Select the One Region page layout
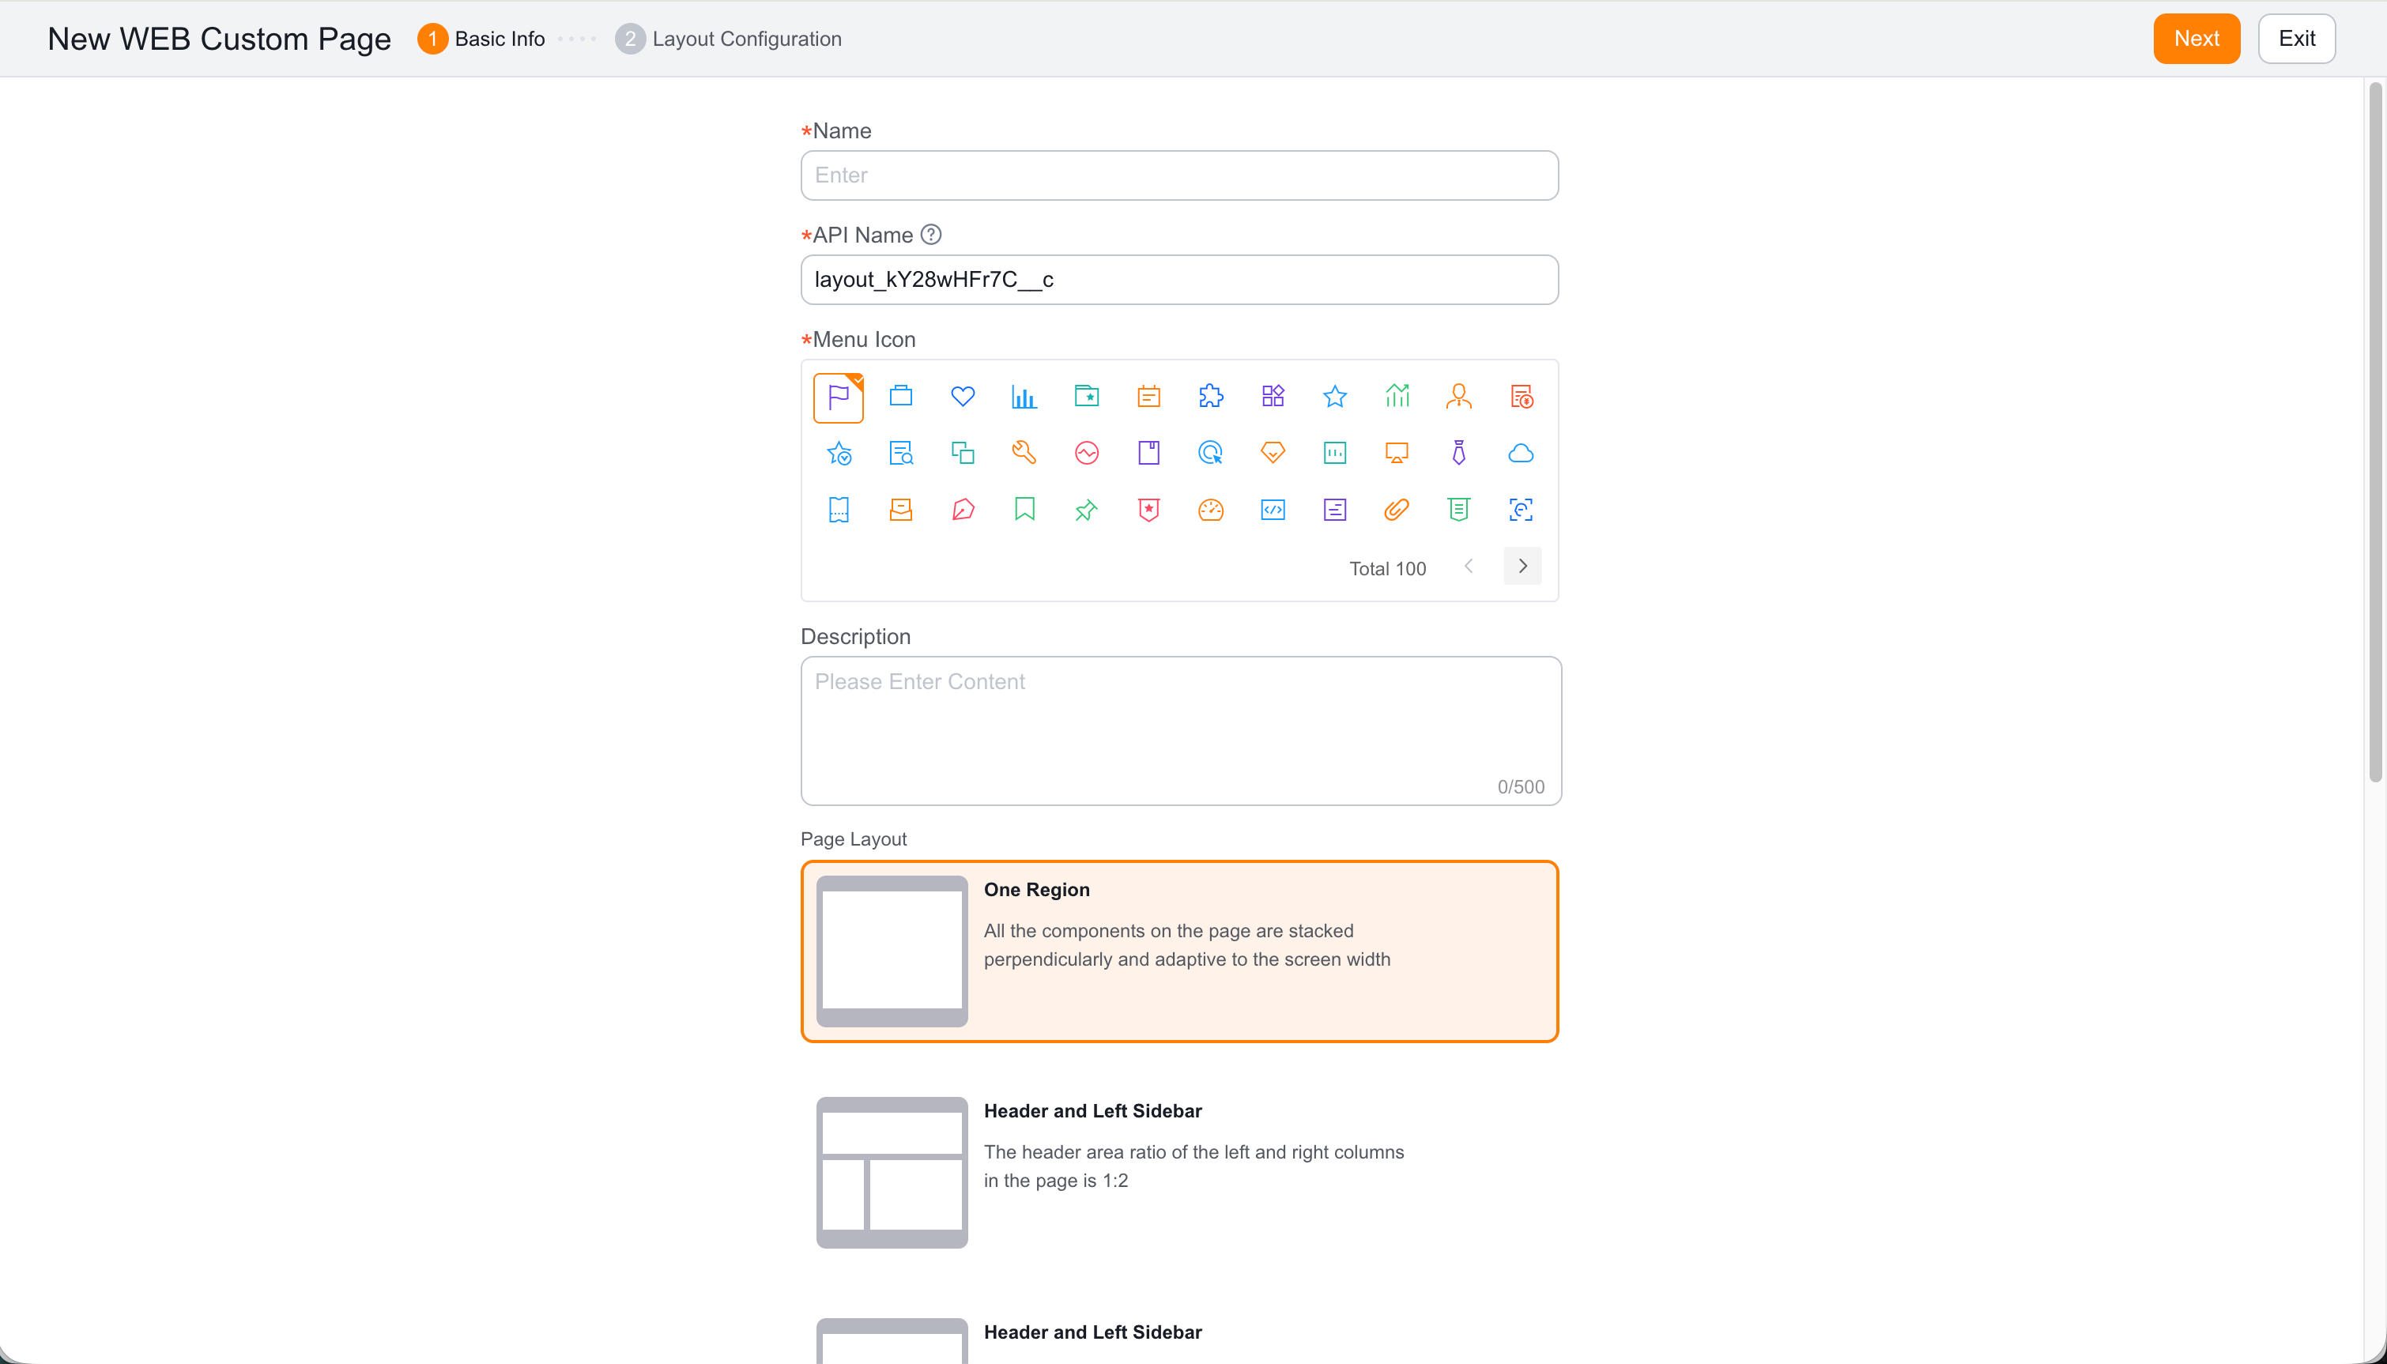This screenshot has width=2387, height=1364. [x=1179, y=951]
